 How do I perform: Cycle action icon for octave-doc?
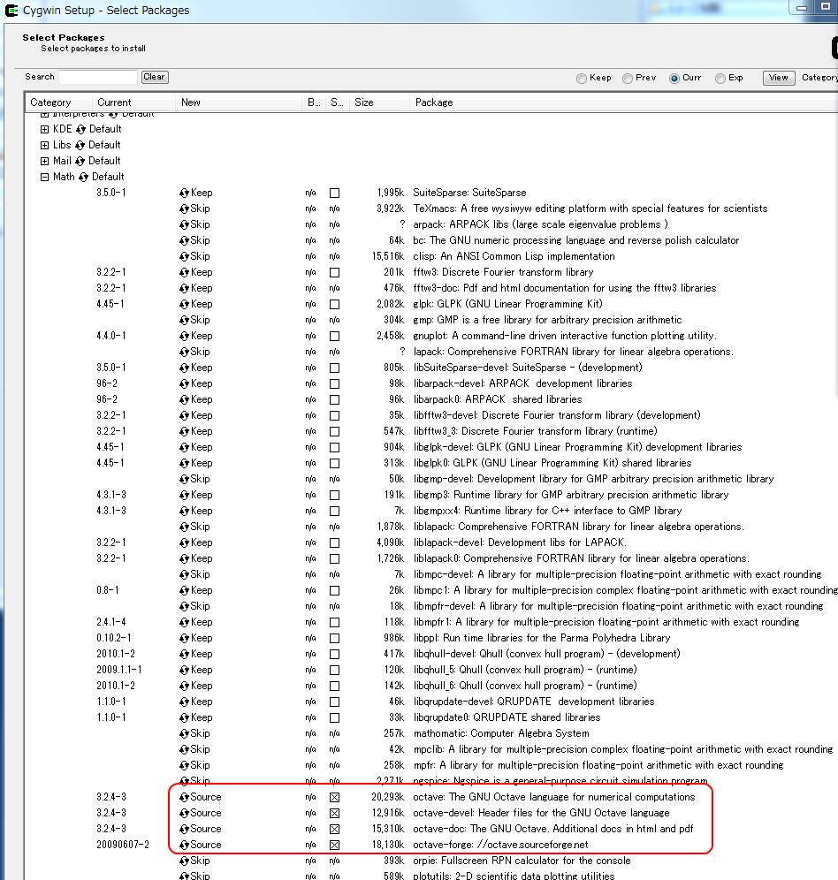[x=184, y=829]
